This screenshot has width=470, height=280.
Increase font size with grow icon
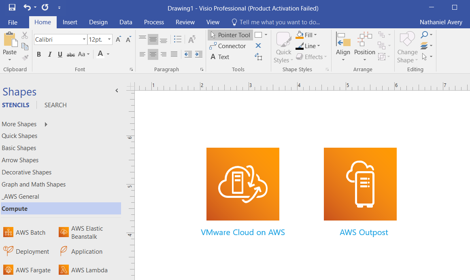coord(118,39)
